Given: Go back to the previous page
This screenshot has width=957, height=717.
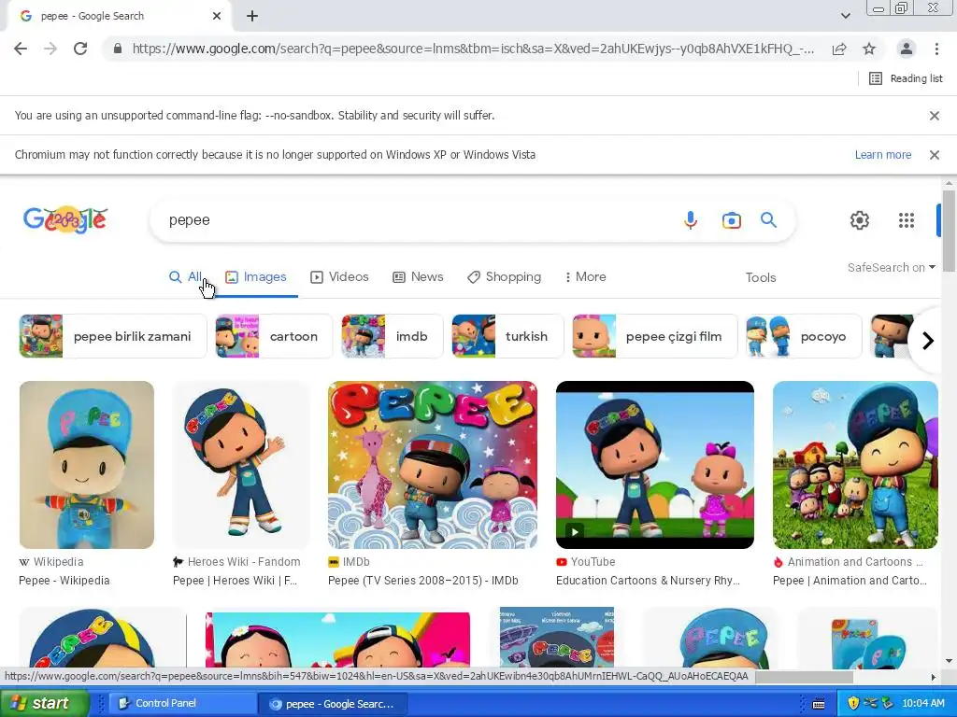Looking at the screenshot, I should [21, 49].
